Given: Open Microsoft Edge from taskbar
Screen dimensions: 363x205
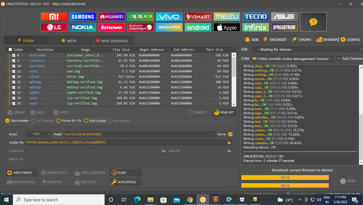Looking at the screenshot, I should click(x=137, y=200).
